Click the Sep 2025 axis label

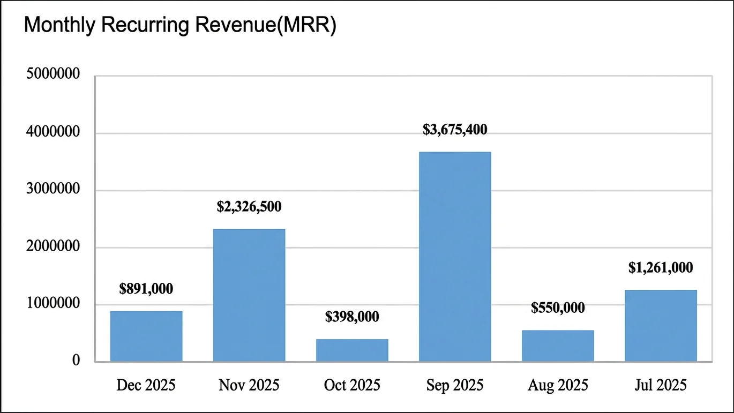455,385
